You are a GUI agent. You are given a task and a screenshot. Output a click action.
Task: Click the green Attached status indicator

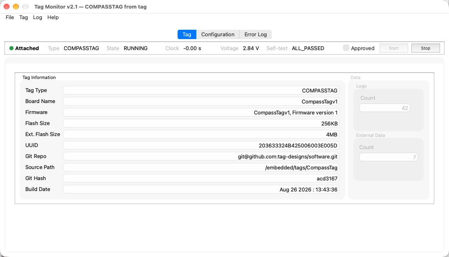click(x=11, y=48)
